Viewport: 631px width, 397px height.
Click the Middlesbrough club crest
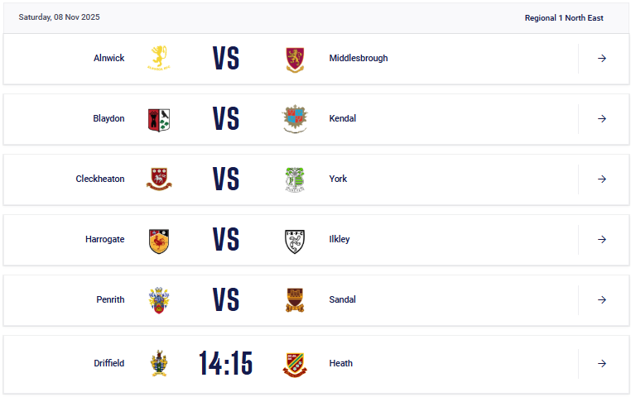(x=294, y=58)
